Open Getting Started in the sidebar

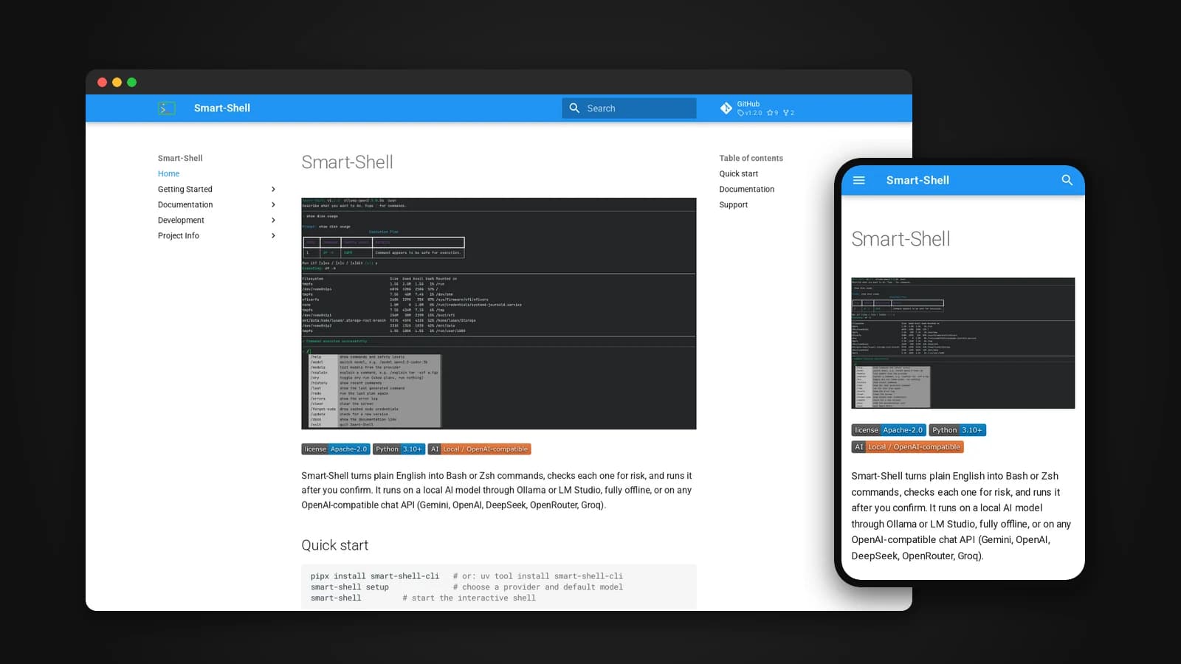(185, 190)
